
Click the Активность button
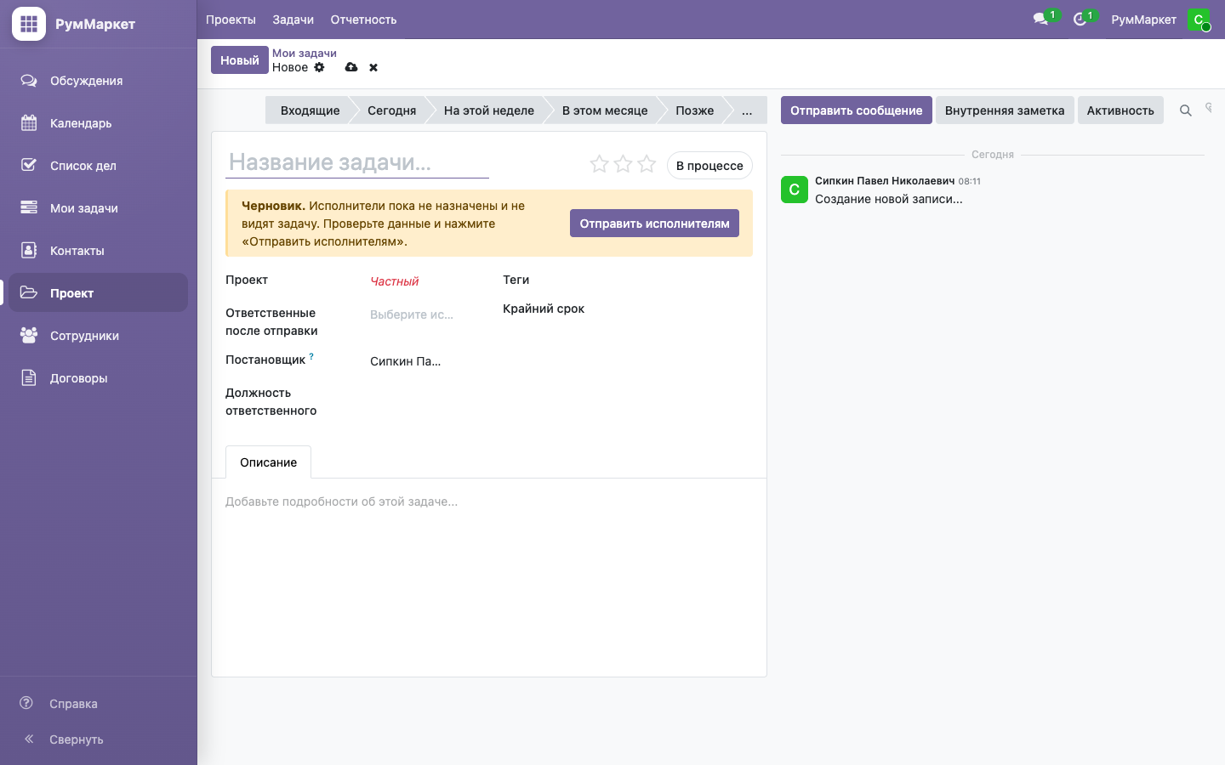pos(1120,110)
